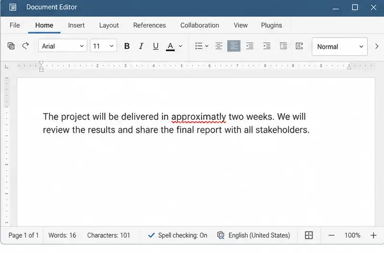Open the font color dropdown arrow

180,46
